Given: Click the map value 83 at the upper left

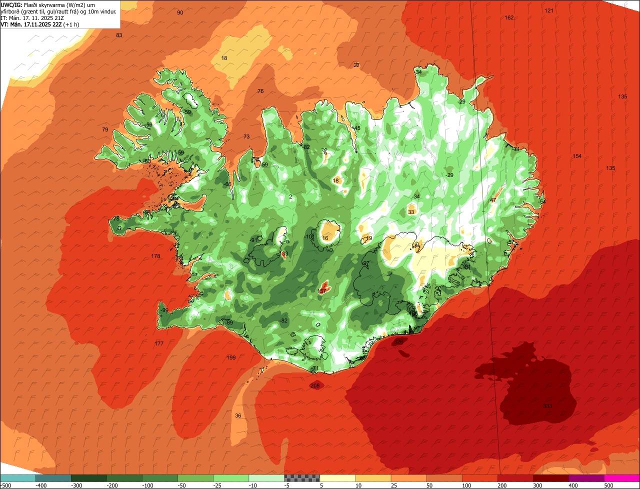Looking at the screenshot, I should (x=119, y=35).
